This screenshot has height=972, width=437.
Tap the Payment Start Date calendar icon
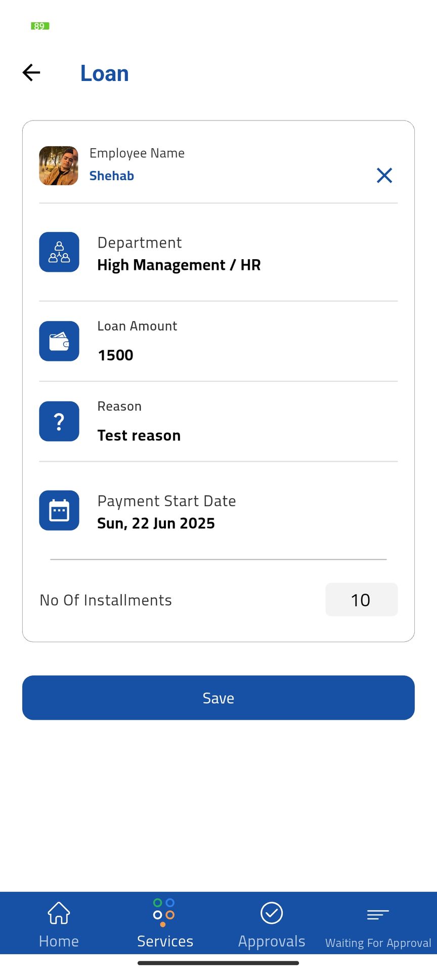(59, 510)
